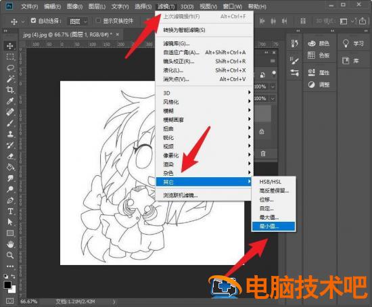Select the Magic Wand tool
This screenshot has height=307, width=372.
(10, 78)
